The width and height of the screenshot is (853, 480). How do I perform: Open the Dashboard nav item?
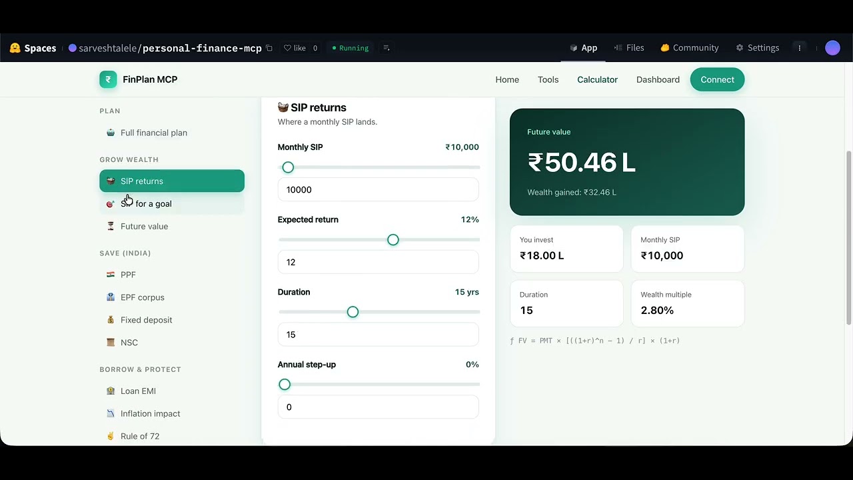click(x=658, y=79)
